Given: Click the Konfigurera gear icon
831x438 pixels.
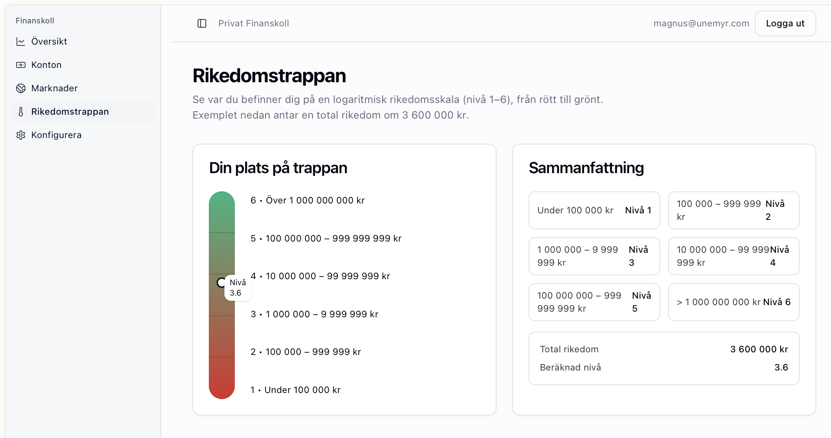Looking at the screenshot, I should (x=20, y=135).
